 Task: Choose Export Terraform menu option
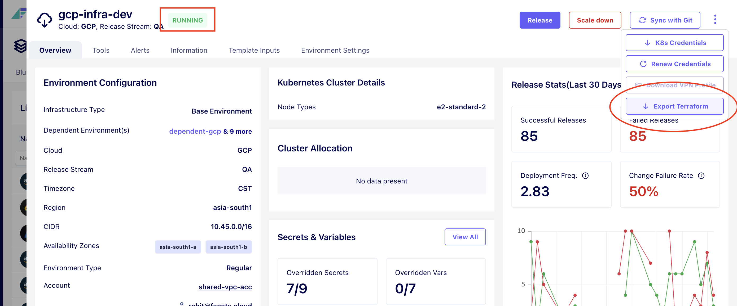[674, 106]
